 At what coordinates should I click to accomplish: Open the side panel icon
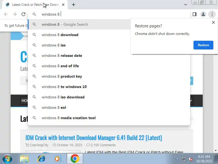195,14
